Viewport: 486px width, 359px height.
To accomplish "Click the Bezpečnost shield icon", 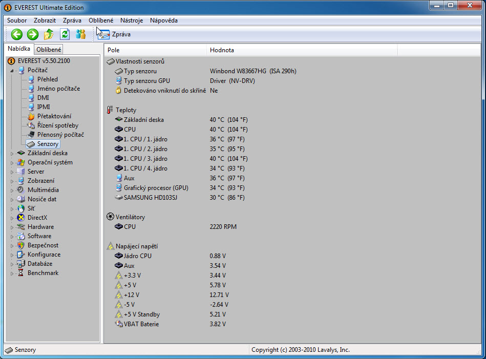I will coord(21,245).
